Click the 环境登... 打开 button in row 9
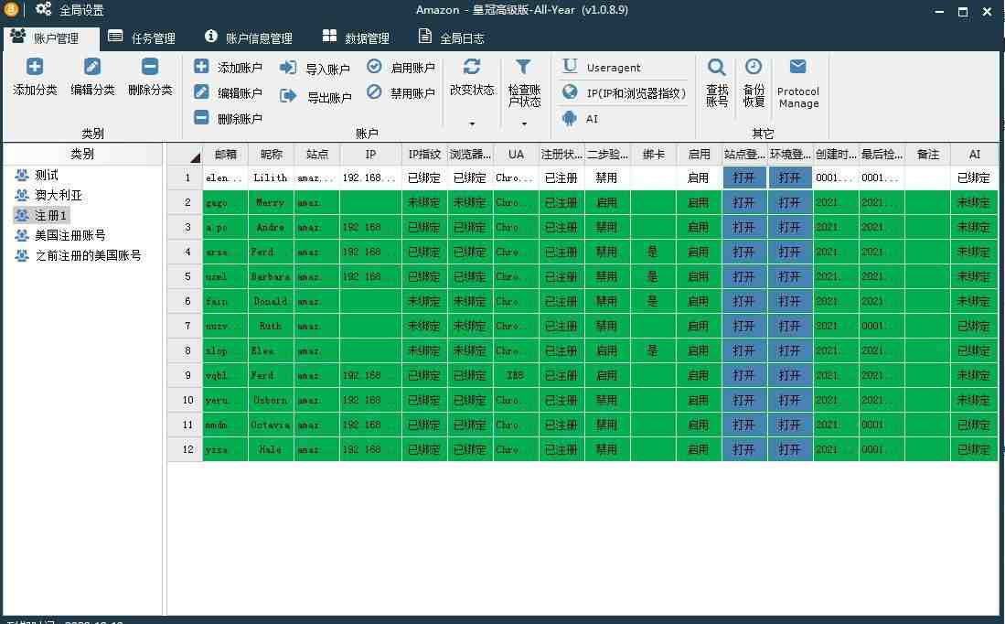 (790, 375)
